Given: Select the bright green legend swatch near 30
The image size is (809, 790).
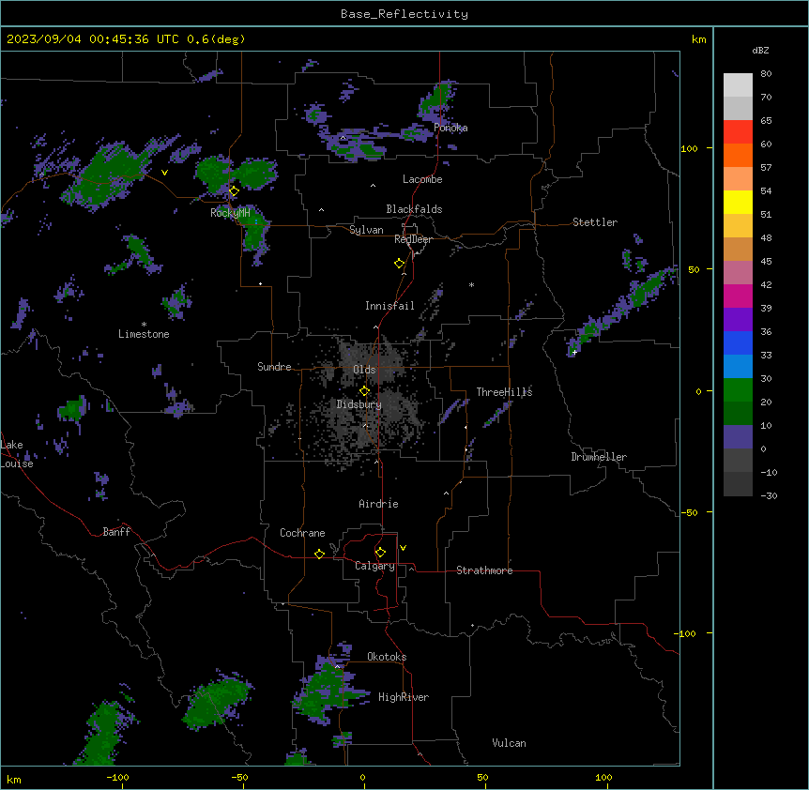Looking at the screenshot, I should [x=738, y=390].
